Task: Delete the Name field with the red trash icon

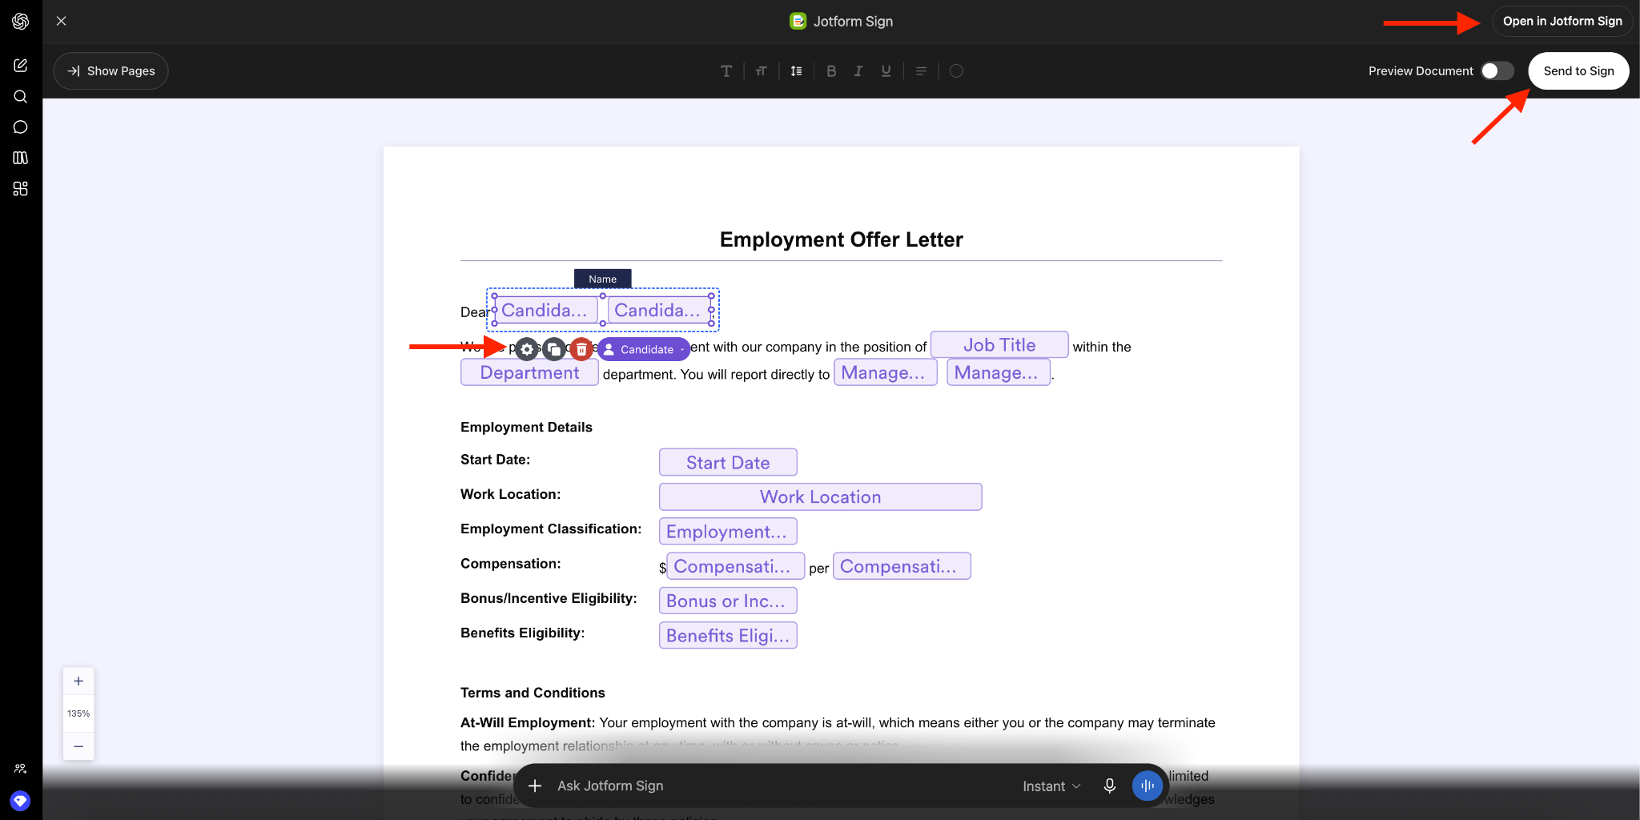Action: click(x=582, y=349)
